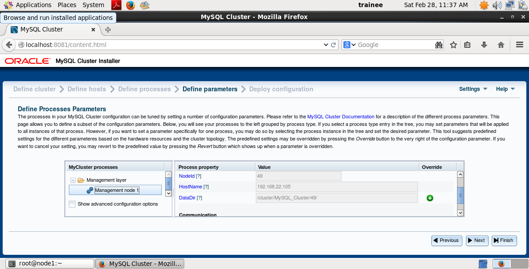Show the bookmarks list
The image size is (529, 269).
click(467, 45)
